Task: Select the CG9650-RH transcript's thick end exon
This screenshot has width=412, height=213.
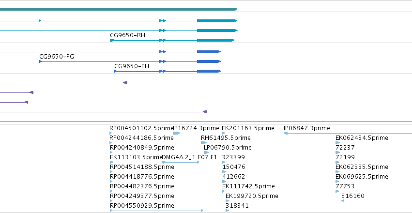Action: point(215,40)
